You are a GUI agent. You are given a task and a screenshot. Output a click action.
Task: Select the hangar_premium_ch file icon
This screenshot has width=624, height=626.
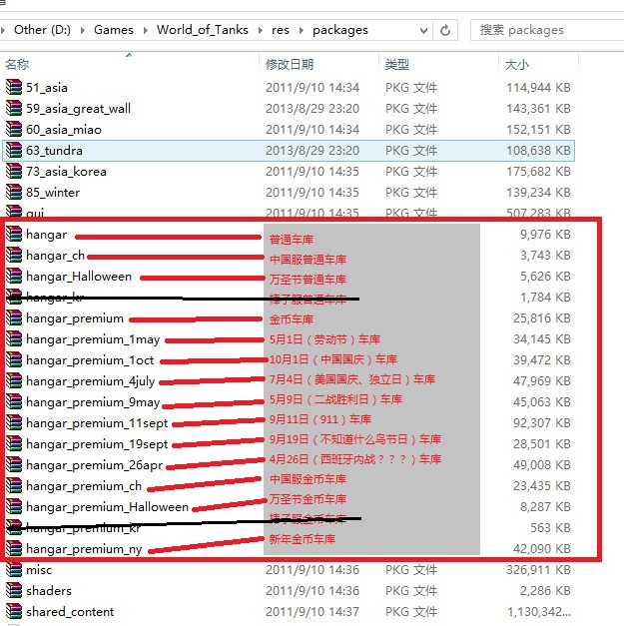tap(14, 485)
